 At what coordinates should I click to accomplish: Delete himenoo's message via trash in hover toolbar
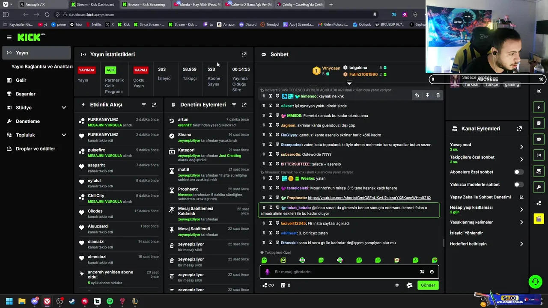point(438,96)
